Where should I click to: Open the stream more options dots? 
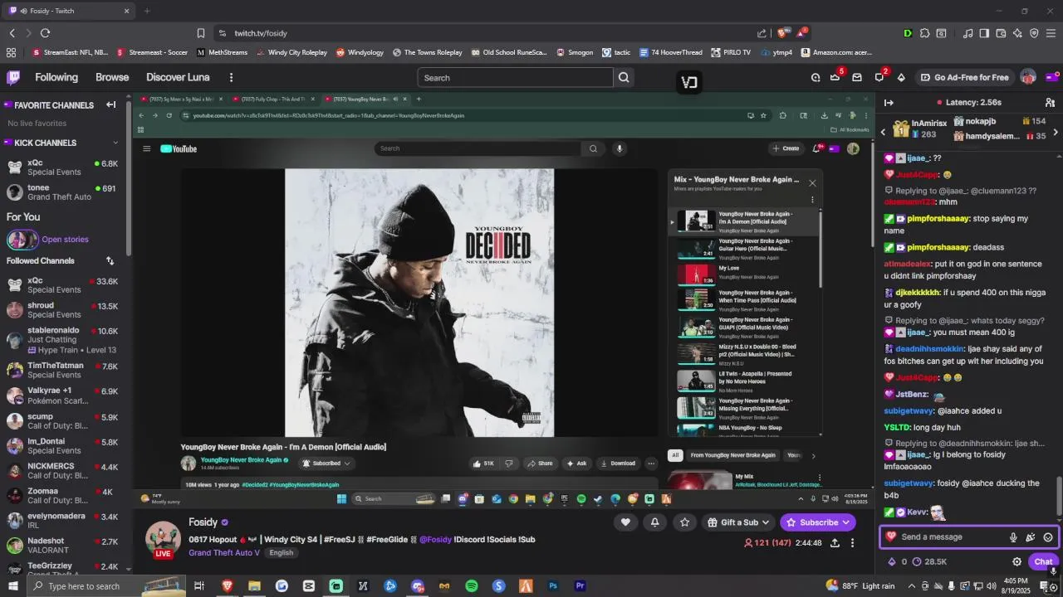pos(852,543)
